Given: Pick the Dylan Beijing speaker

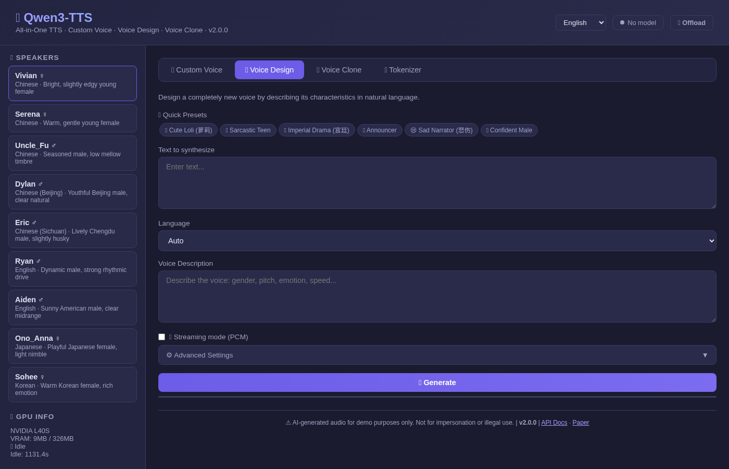Looking at the screenshot, I should (72, 192).
